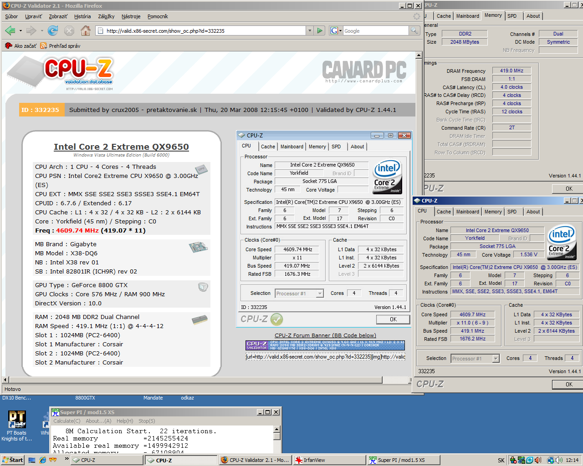This screenshot has height=466, width=583.
Task: Click the Štart button
Action: [12, 460]
